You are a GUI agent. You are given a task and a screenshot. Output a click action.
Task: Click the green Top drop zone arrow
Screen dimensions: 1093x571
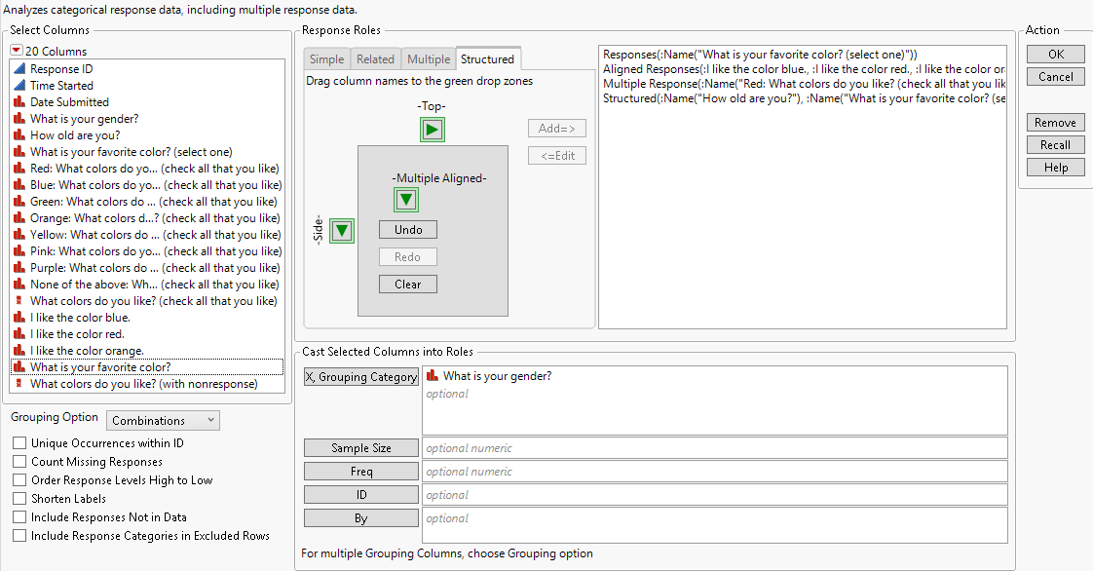coord(432,129)
